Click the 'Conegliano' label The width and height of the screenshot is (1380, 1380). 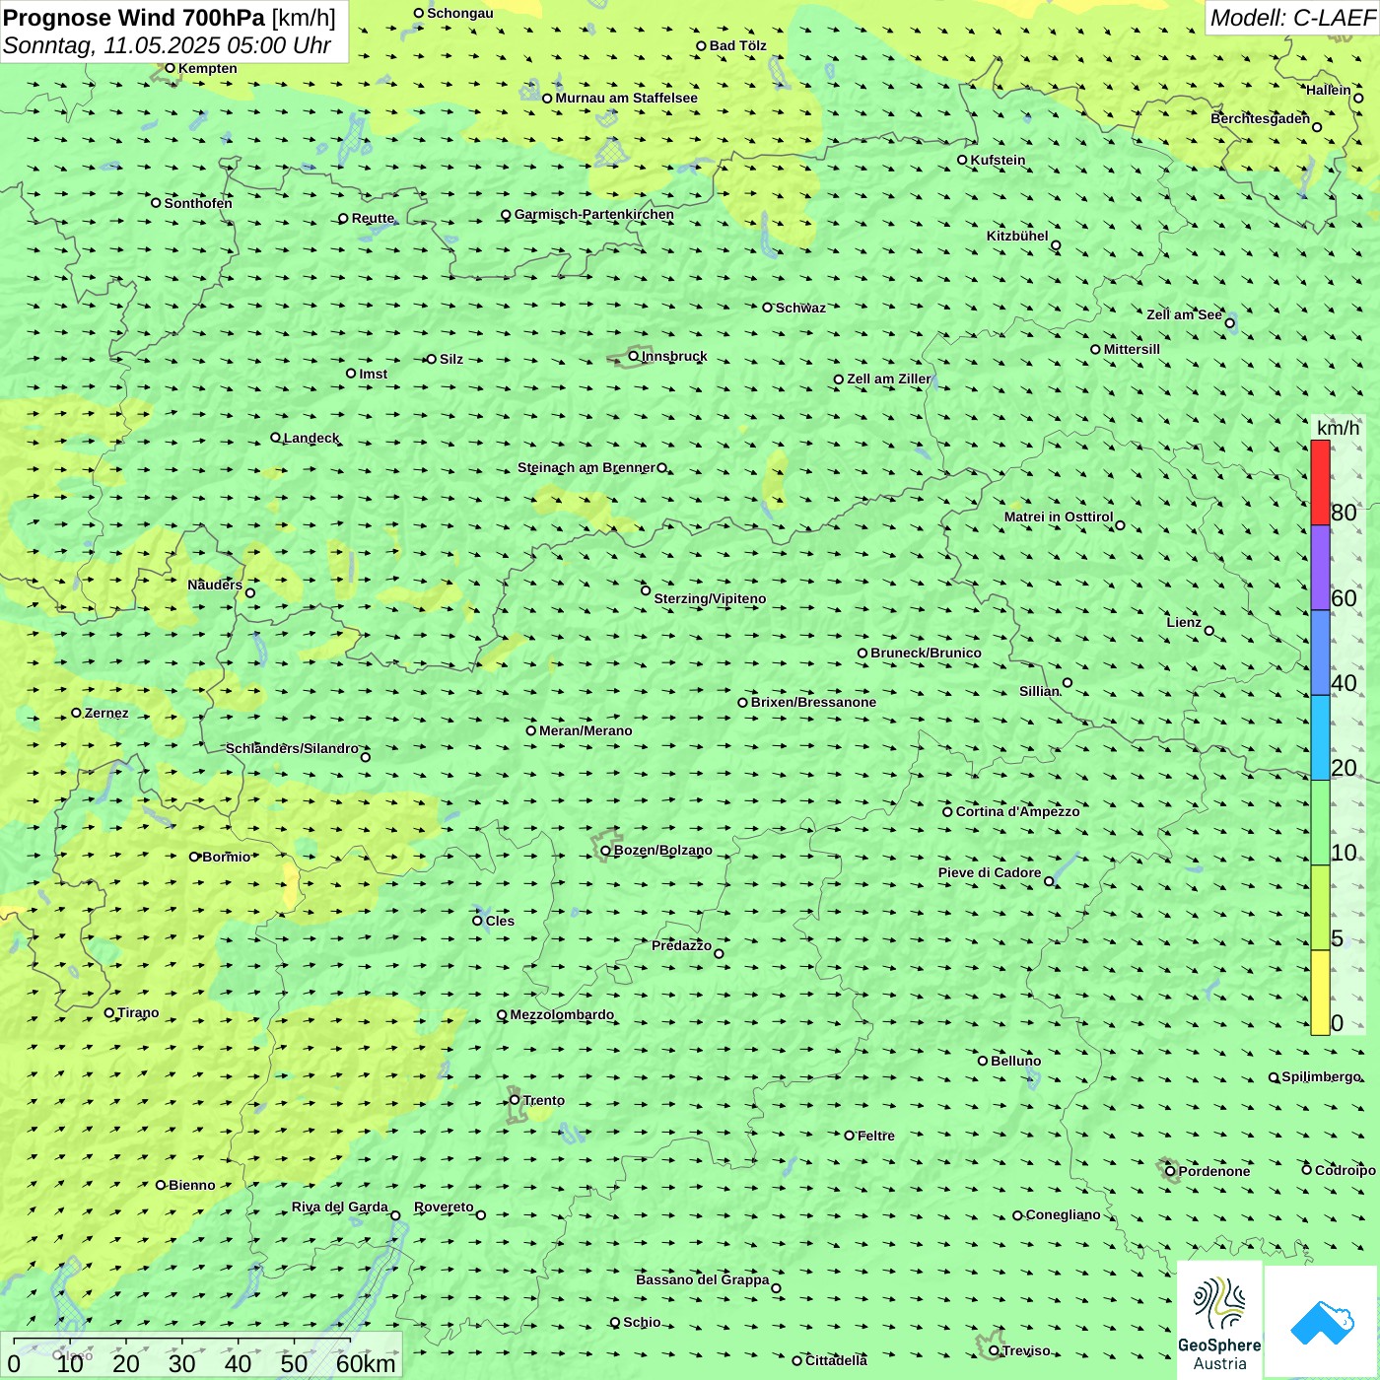click(x=1064, y=1214)
